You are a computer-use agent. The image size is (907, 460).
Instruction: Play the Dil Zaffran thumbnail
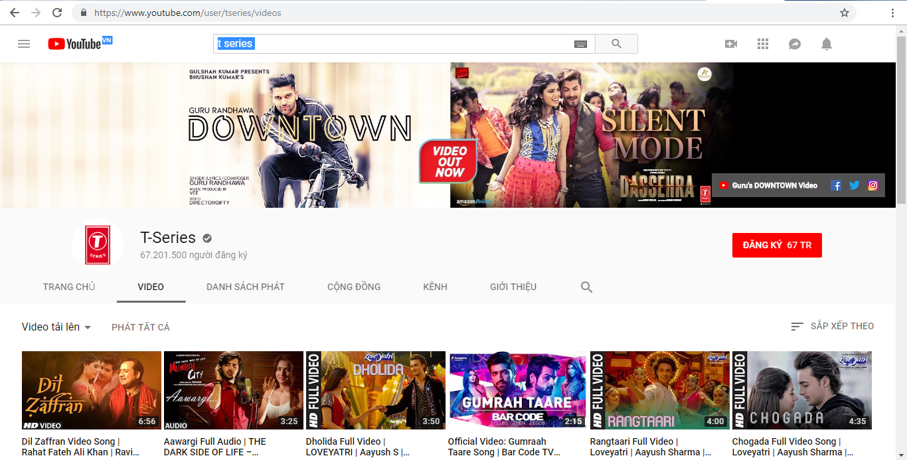(92, 390)
